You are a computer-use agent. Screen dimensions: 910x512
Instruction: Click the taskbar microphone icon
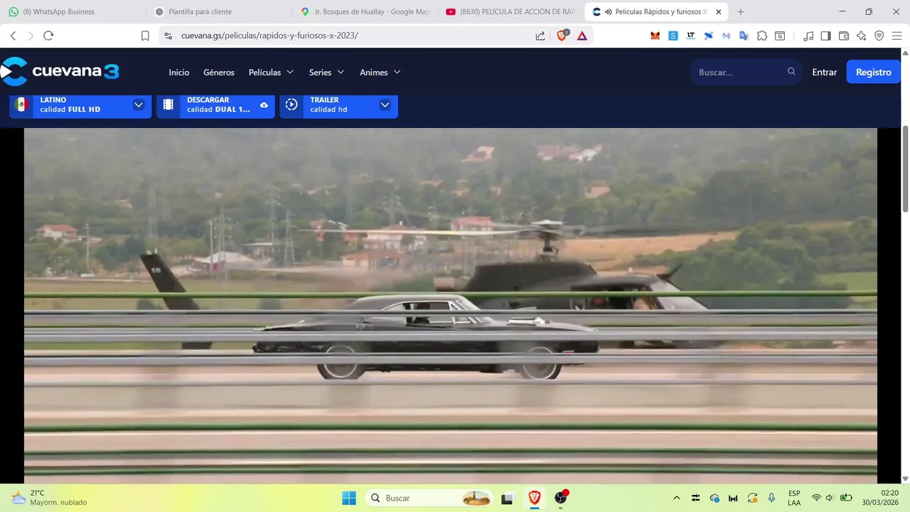coord(771,498)
